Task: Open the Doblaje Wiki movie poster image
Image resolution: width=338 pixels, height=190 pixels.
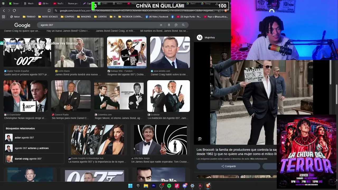Action: point(127,53)
